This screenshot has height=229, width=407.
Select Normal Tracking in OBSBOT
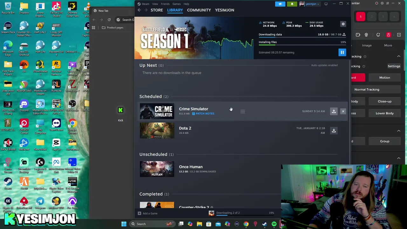(367, 89)
